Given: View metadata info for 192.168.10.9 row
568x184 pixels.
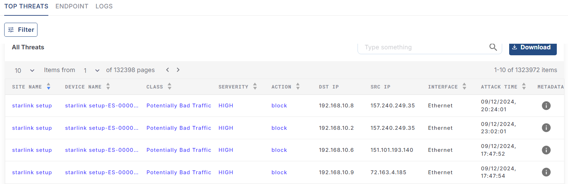Looking at the screenshot, I should pos(546,172).
